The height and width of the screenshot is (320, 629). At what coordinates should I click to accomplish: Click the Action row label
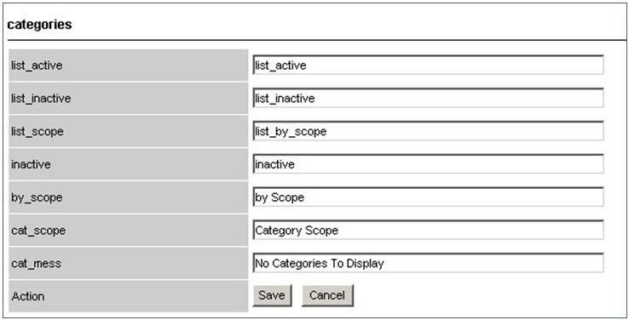(28, 296)
